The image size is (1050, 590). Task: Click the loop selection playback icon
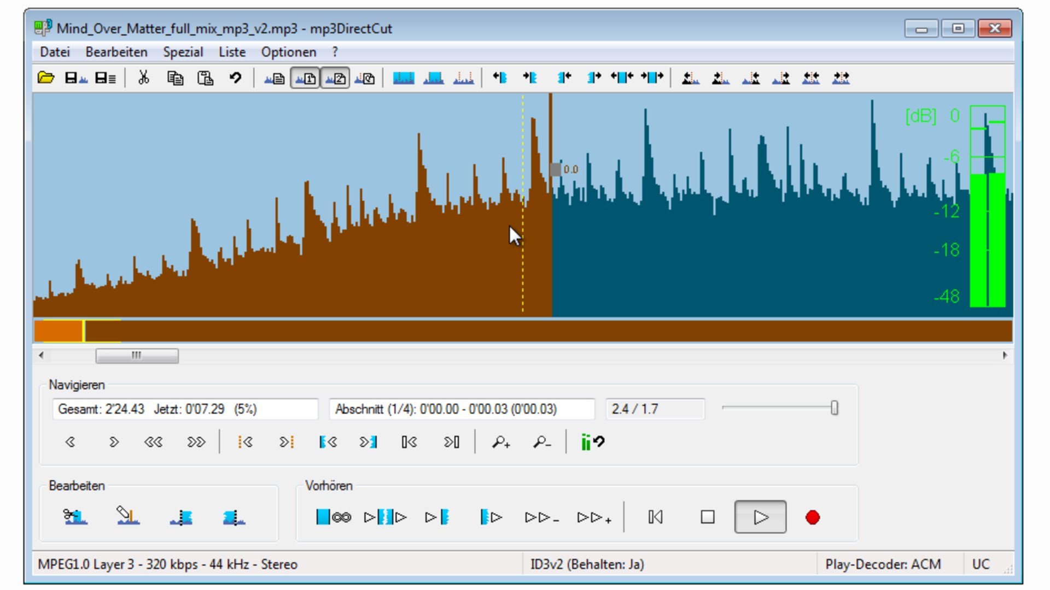pyautogui.click(x=334, y=517)
